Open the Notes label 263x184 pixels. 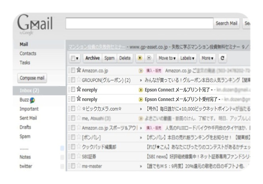25,157
